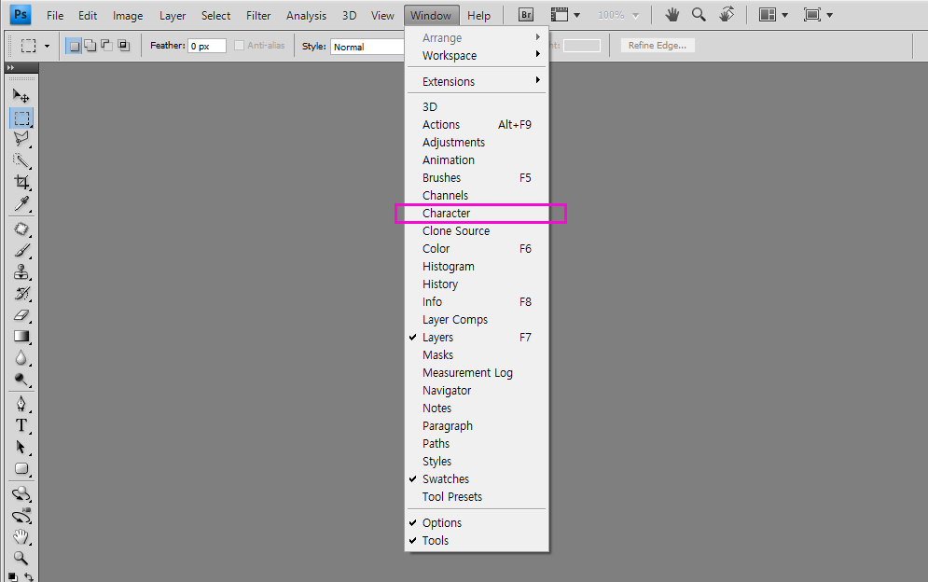Screen dimensions: 928x582
Task: Toggle the Options bar visibility
Action: coord(477,523)
